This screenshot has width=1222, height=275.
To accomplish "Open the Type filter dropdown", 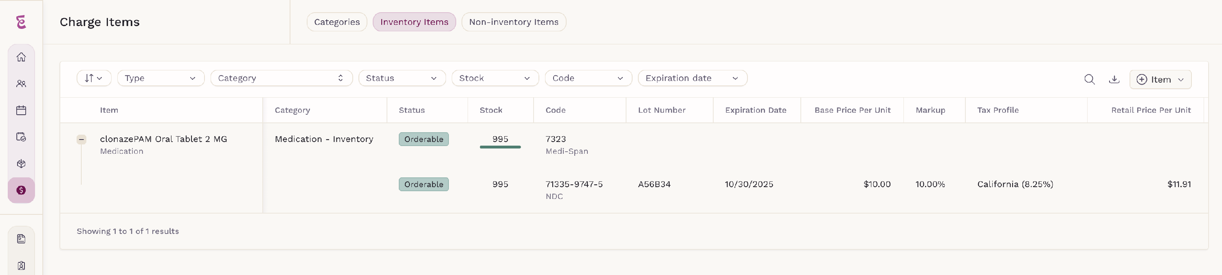I will [161, 78].
